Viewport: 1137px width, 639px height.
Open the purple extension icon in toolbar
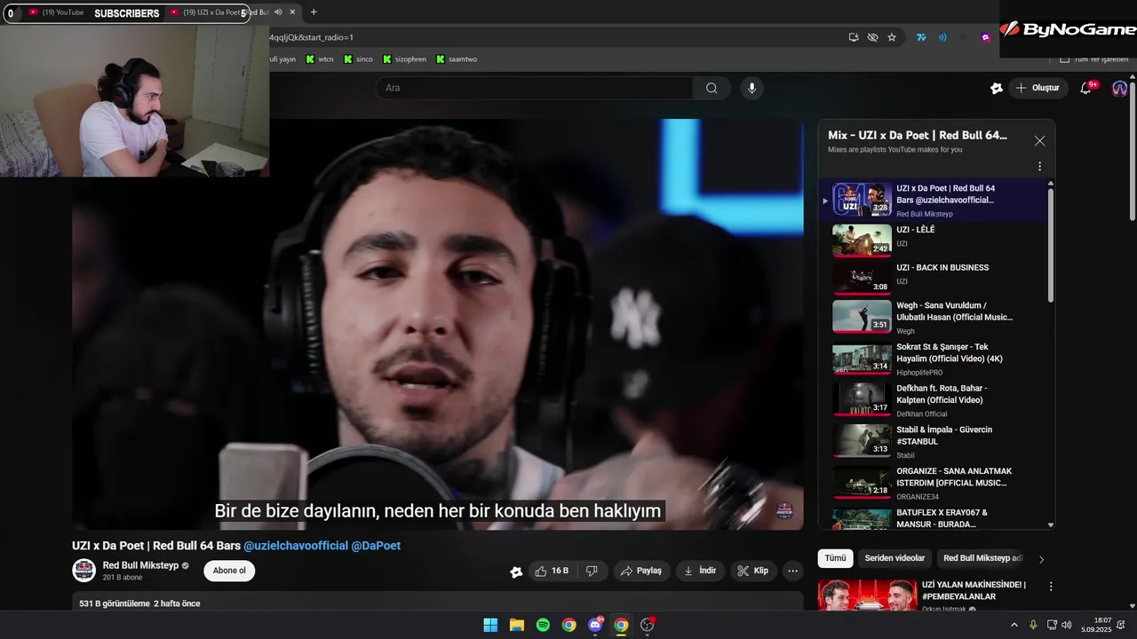(985, 37)
